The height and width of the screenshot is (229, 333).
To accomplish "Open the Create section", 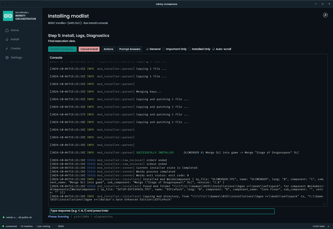I will pos(15,49).
